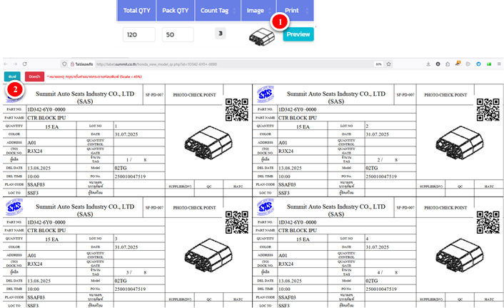Viewport: 504px width, 308px height.
Task: Click the browser forward arrow
Action: [15, 64]
